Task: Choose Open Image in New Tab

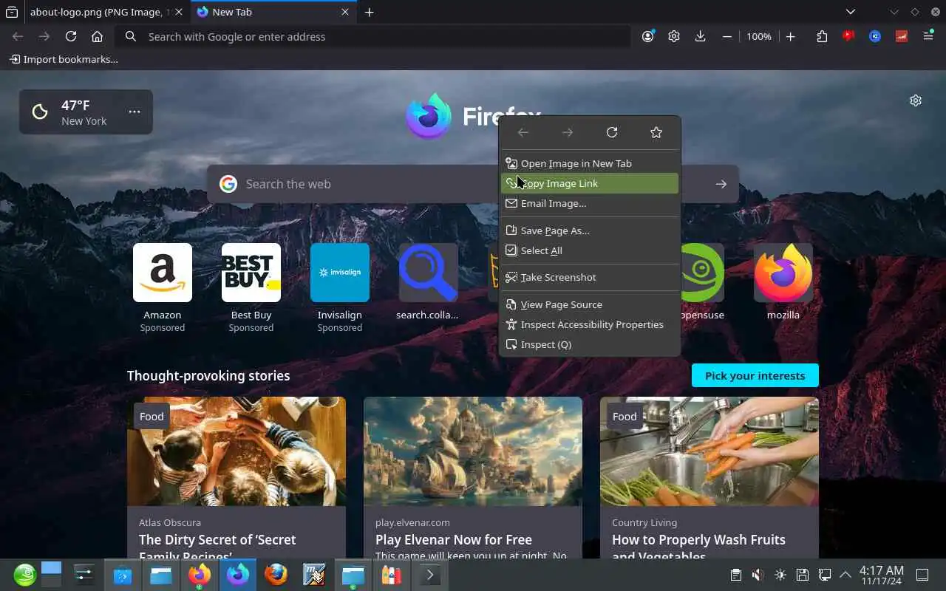Action: (x=589, y=163)
